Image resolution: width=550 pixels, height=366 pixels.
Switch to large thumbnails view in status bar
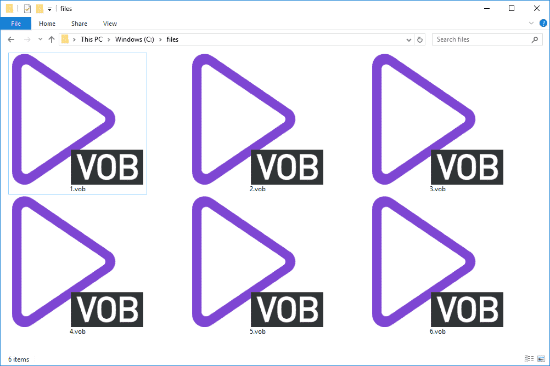(541, 359)
